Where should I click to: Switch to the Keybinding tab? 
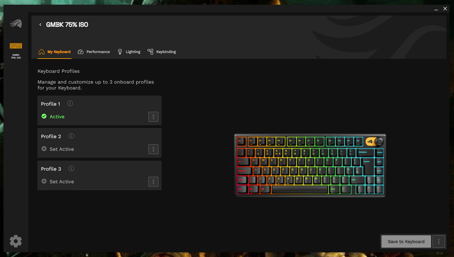pos(162,52)
